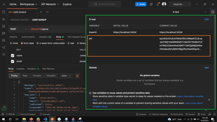Open the tab options ellipsis
Viewport: 217px width, 122px height.
pos(47,12)
